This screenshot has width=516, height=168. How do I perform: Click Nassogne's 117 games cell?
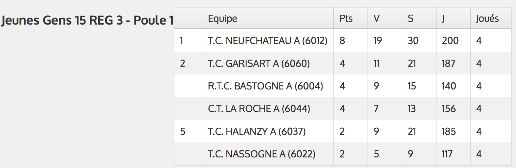(x=453, y=154)
